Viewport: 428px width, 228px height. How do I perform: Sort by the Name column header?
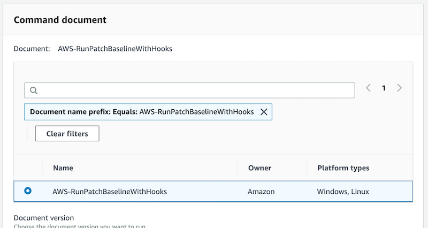(63, 168)
